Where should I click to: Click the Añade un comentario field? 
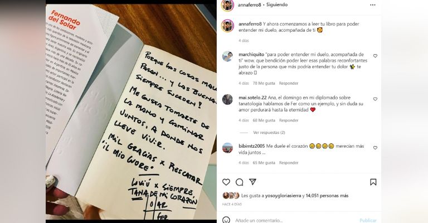(295, 220)
